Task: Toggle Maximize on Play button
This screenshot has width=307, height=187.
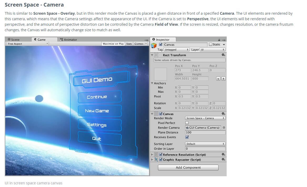Action: 113,44
